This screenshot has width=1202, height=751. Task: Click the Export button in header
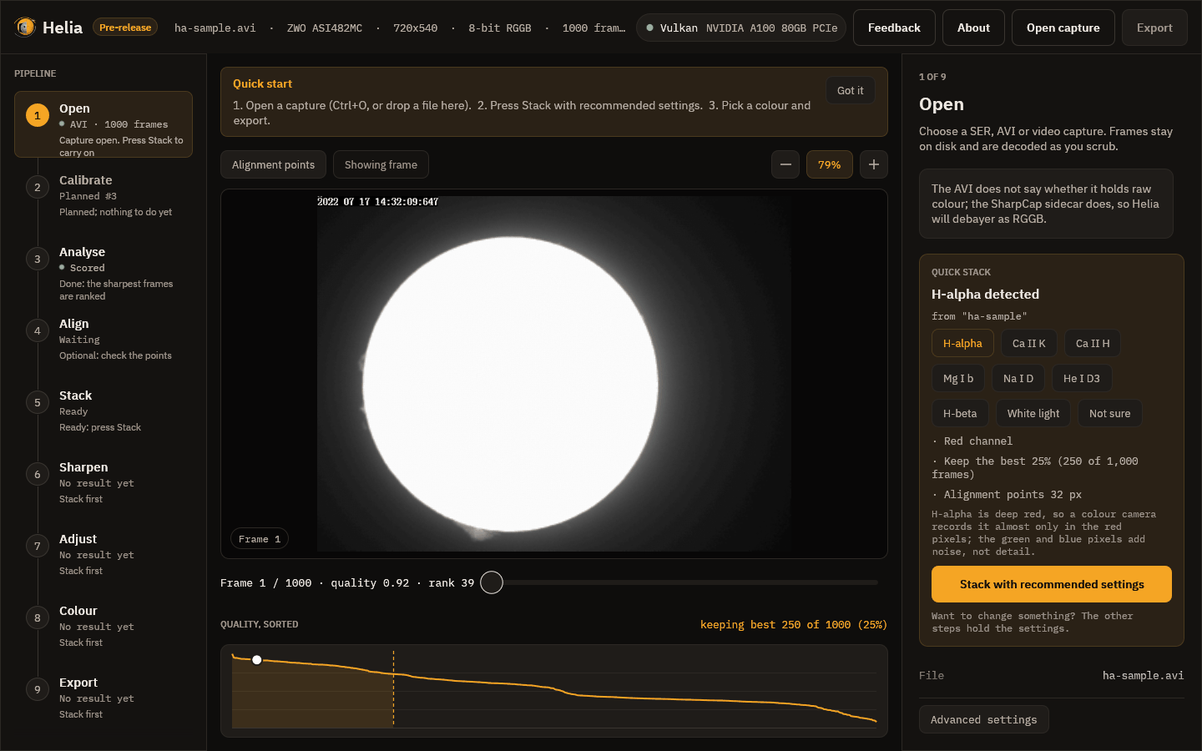1154,28
